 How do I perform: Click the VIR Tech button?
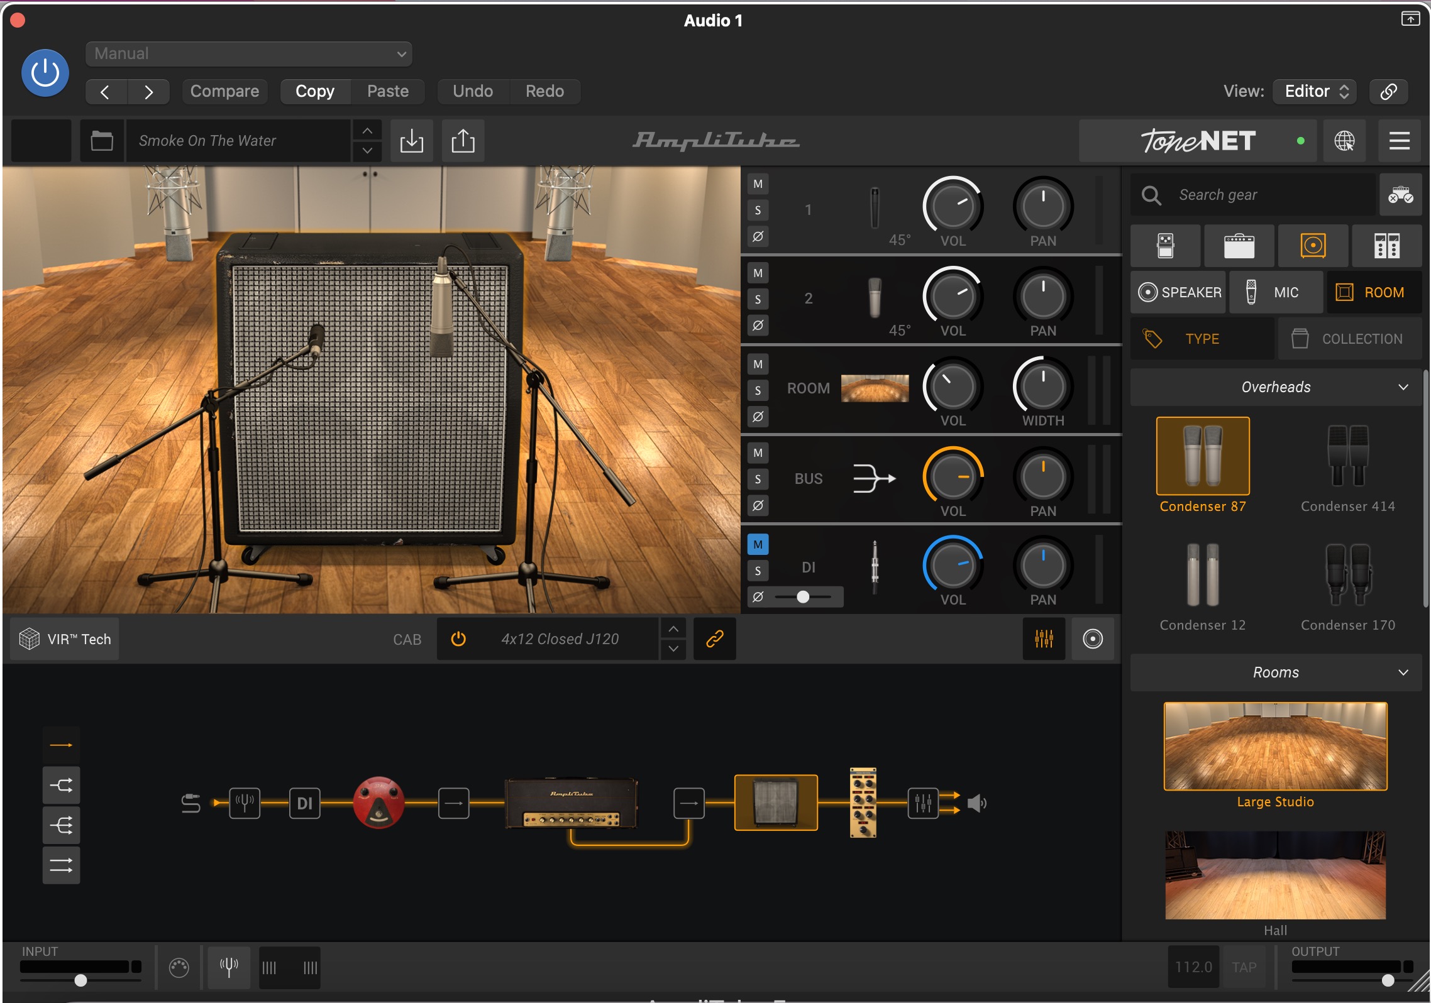[x=65, y=639]
